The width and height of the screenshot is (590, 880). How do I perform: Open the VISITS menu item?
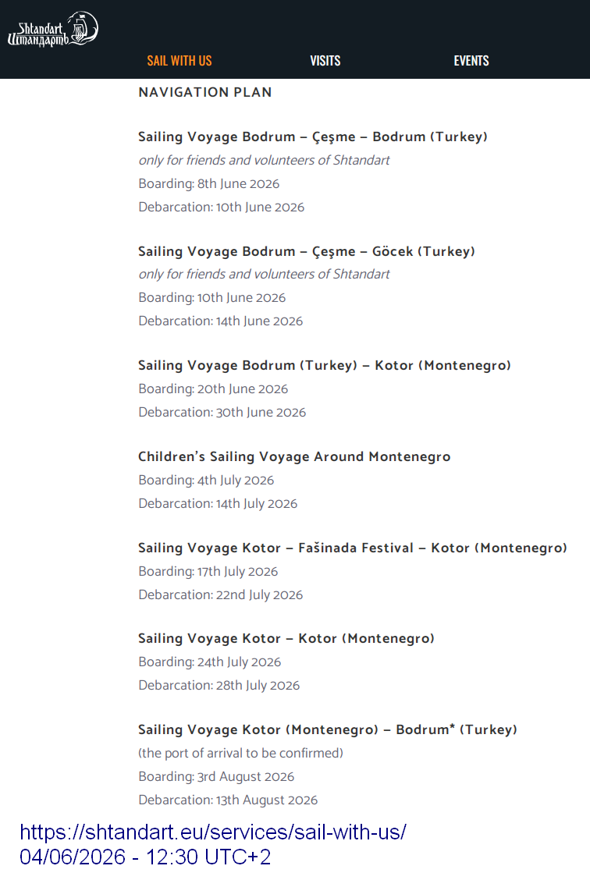tap(325, 61)
